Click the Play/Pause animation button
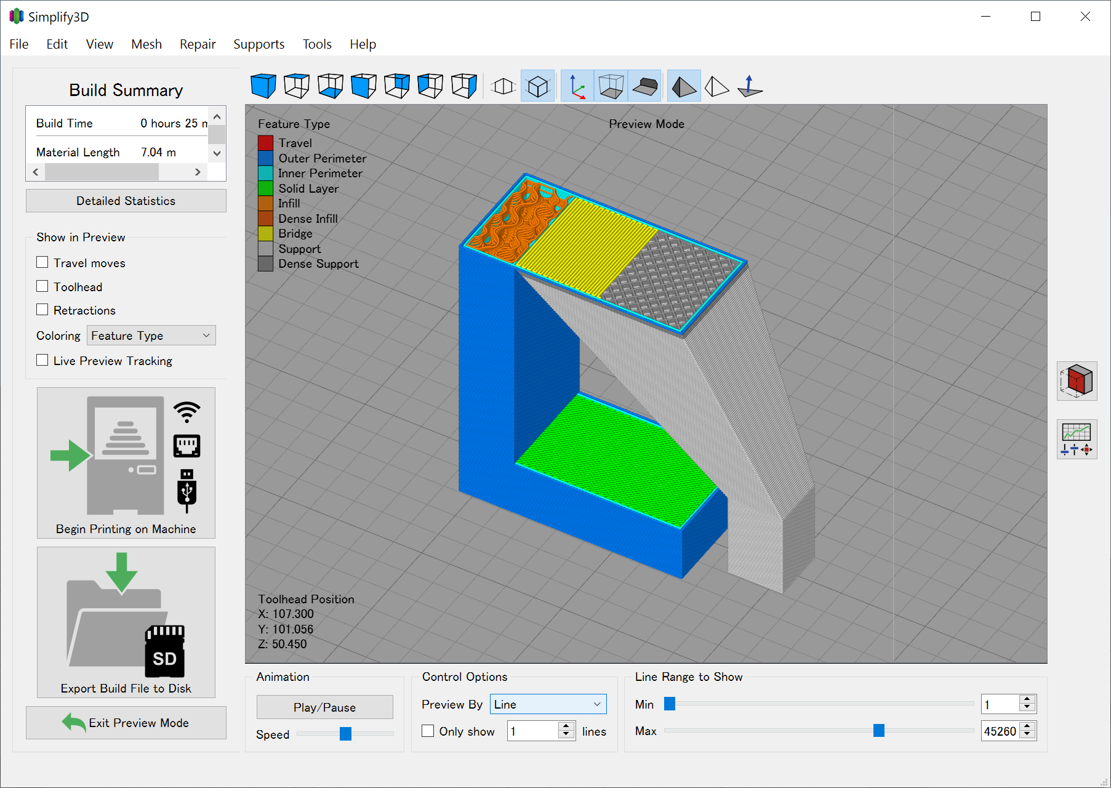The image size is (1111, 788). coord(325,707)
